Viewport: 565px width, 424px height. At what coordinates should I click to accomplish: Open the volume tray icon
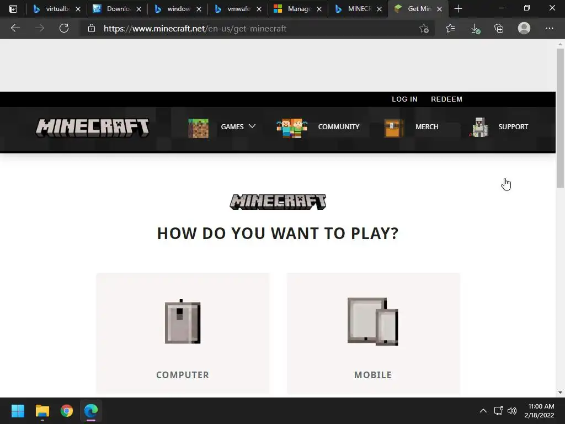click(x=511, y=411)
